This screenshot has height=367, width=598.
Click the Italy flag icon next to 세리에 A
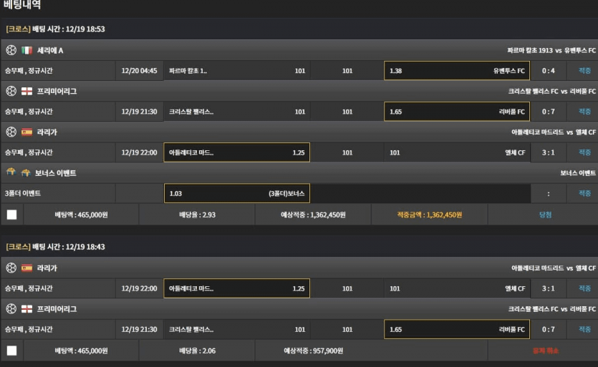(x=26, y=50)
